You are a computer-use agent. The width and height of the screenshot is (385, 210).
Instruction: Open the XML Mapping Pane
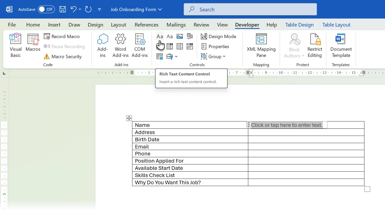coord(261,46)
